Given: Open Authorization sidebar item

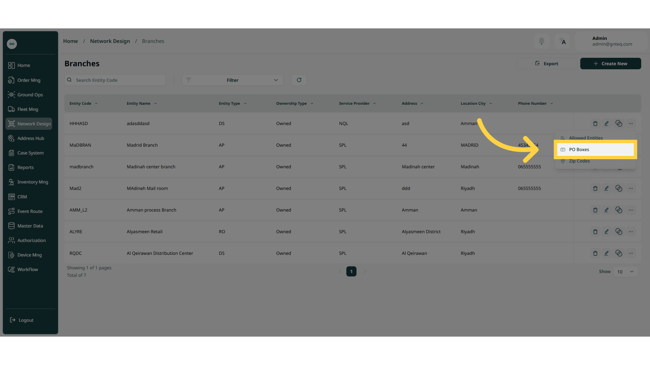Looking at the screenshot, I should coord(29,240).
